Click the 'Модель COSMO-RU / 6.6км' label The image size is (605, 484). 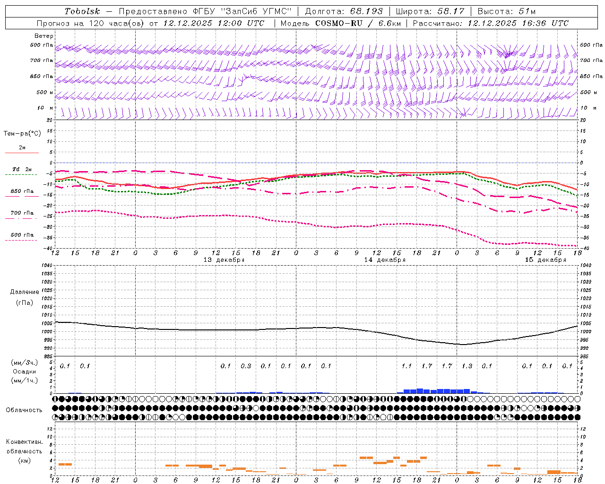point(341,23)
